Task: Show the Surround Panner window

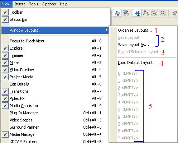Action: point(55,127)
